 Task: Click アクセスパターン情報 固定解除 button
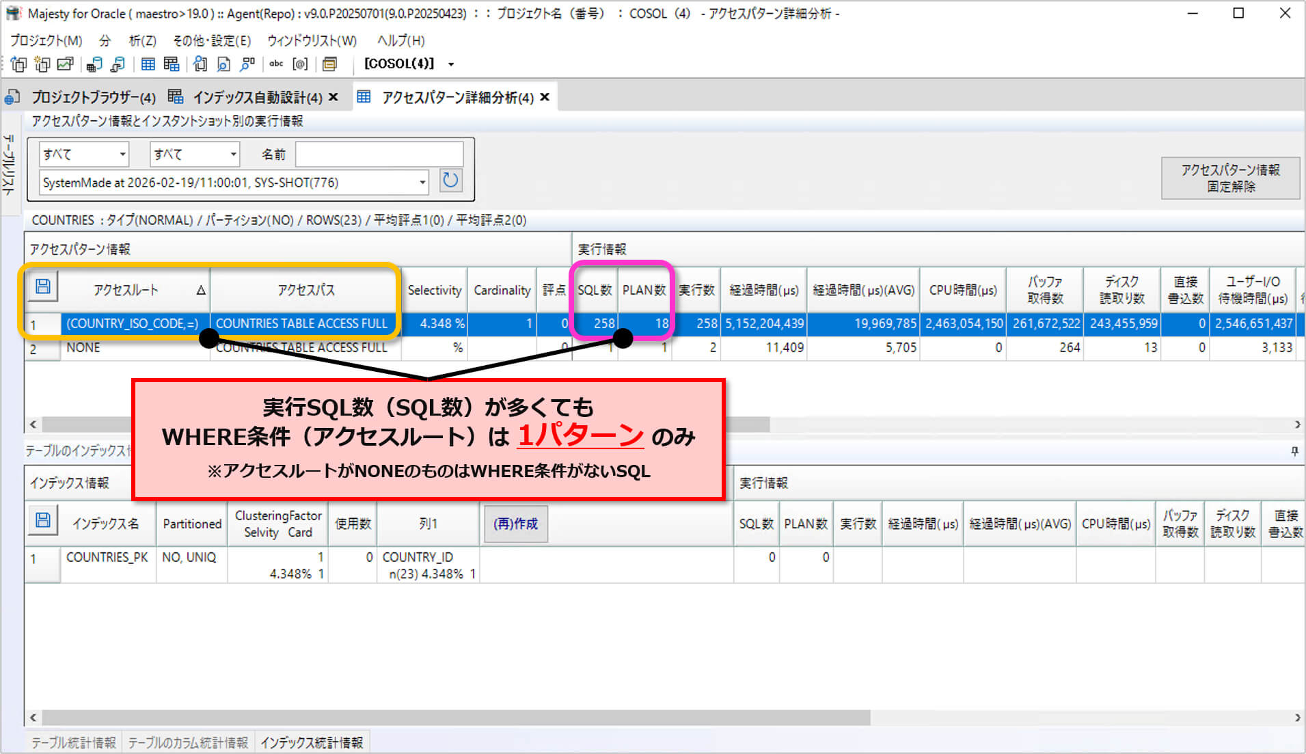[1229, 178]
